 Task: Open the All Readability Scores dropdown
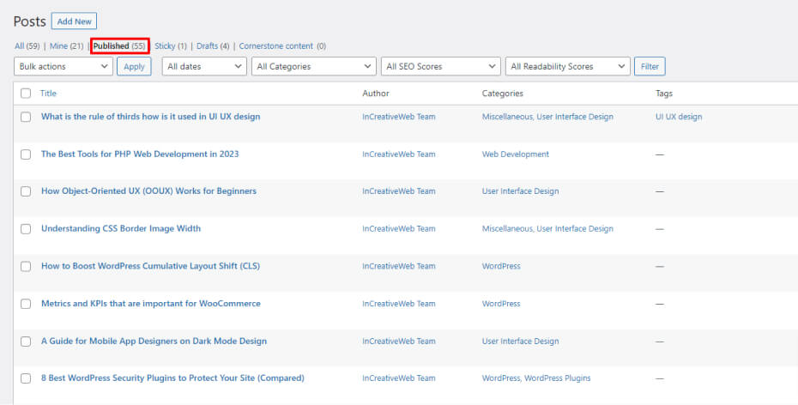point(567,66)
